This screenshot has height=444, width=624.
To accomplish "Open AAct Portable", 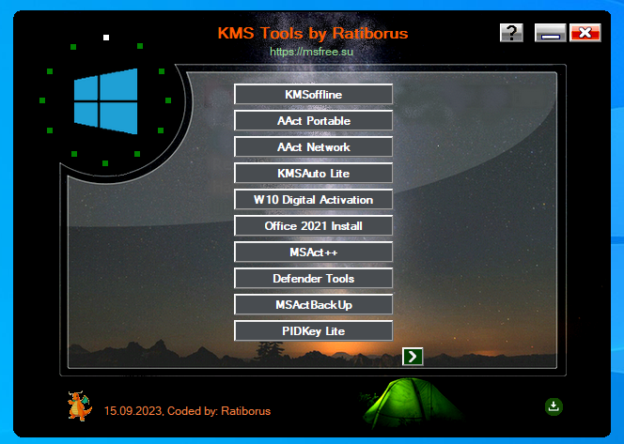I will click(x=313, y=121).
